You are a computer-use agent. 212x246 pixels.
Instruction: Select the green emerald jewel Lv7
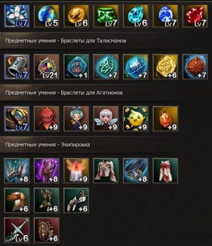pyautogui.click(x=106, y=16)
